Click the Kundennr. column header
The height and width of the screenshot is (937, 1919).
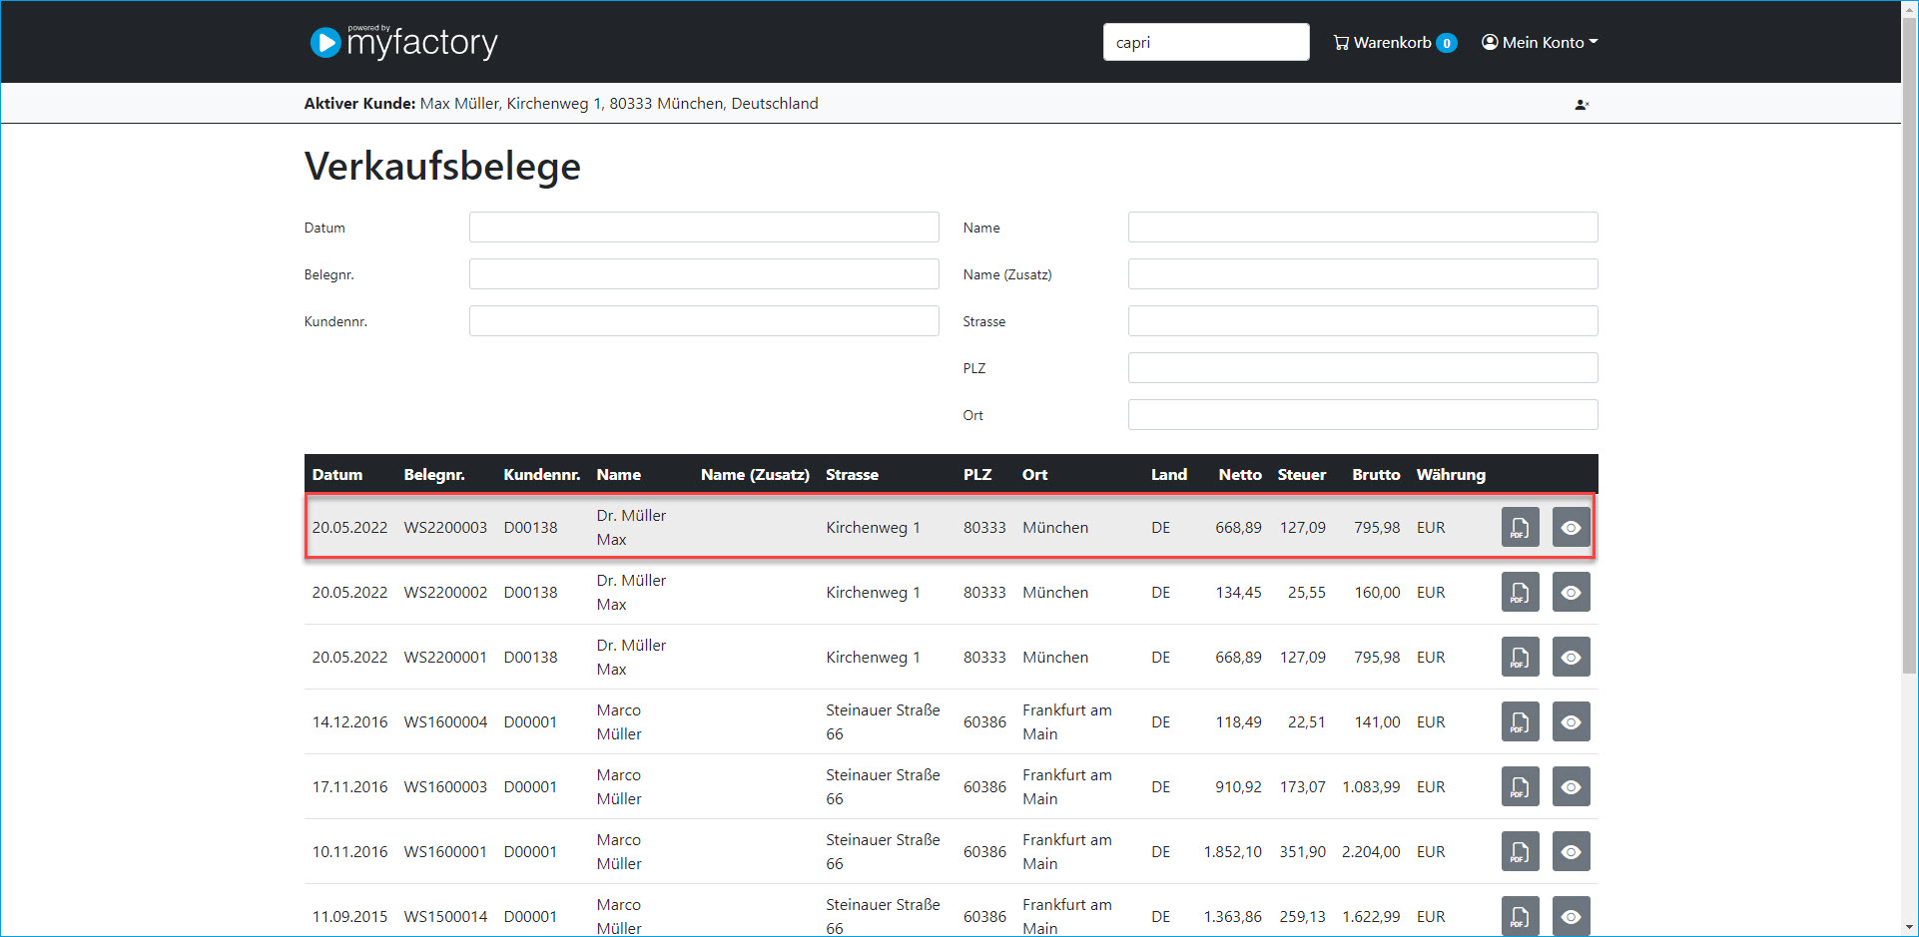[542, 475]
